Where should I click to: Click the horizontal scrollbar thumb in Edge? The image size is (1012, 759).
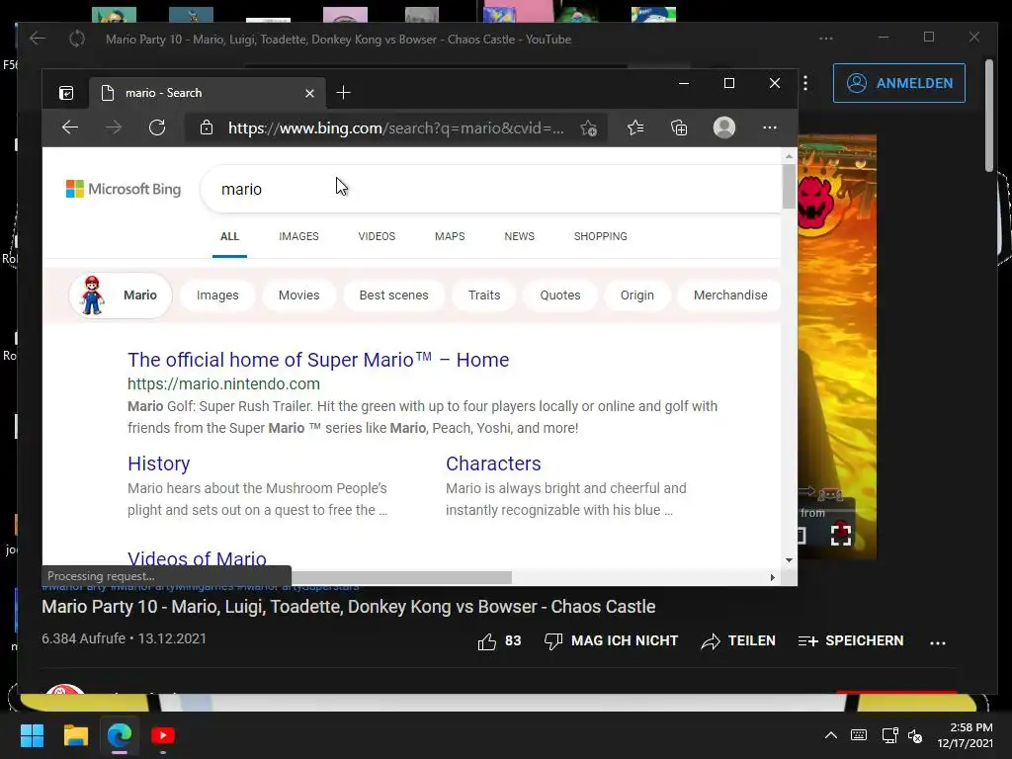point(401,577)
